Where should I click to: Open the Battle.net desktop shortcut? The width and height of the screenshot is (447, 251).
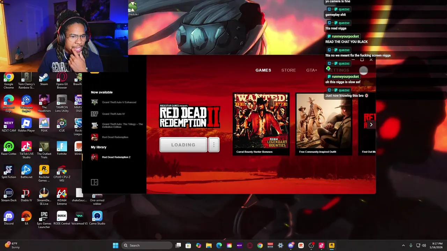pyautogui.click(x=27, y=172)
